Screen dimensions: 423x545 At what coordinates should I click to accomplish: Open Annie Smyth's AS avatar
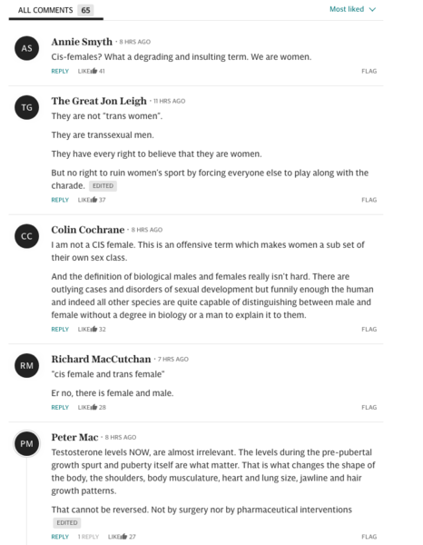tap(26, 48)
